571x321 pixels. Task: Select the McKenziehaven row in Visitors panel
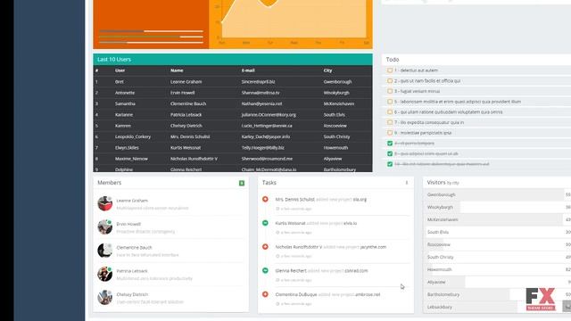point(497,220)
